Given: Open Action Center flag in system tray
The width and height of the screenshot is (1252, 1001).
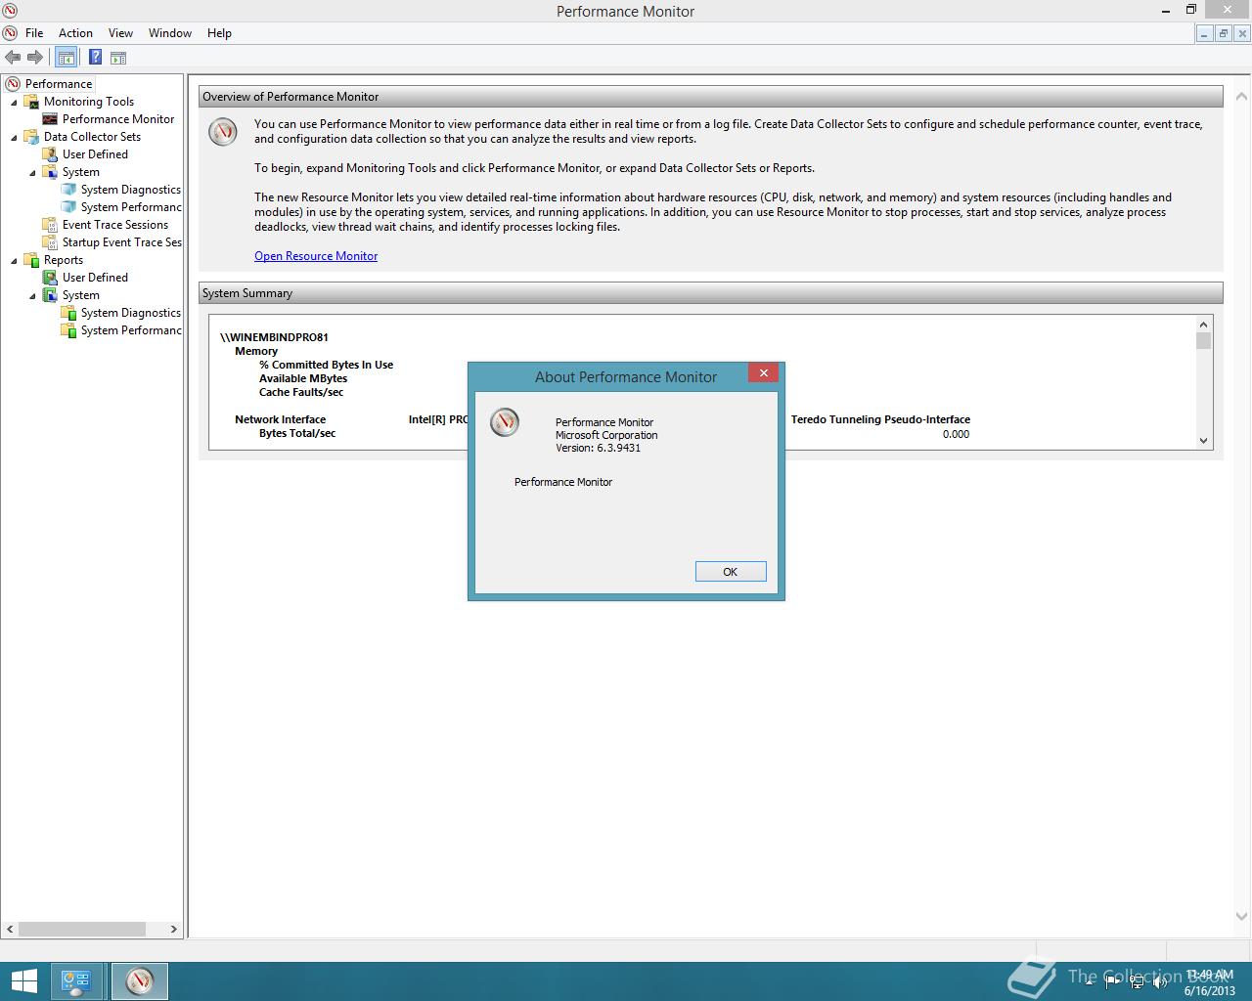Looking at the screenshot, I should point(1113,983).
